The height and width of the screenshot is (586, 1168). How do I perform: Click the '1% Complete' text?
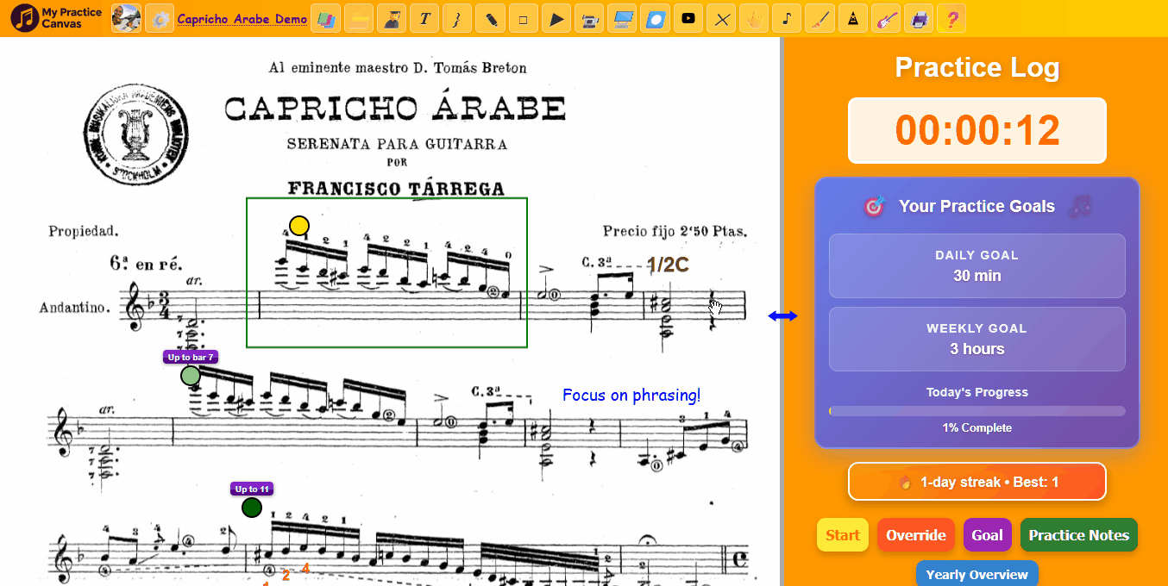click(977, 427)
